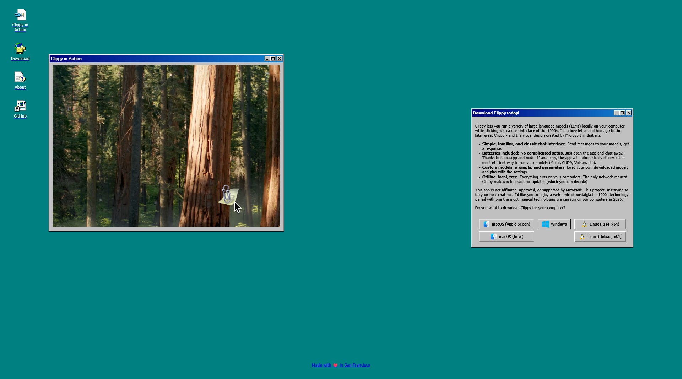Maximize the Download Clippy today! window

coord(622,113)
